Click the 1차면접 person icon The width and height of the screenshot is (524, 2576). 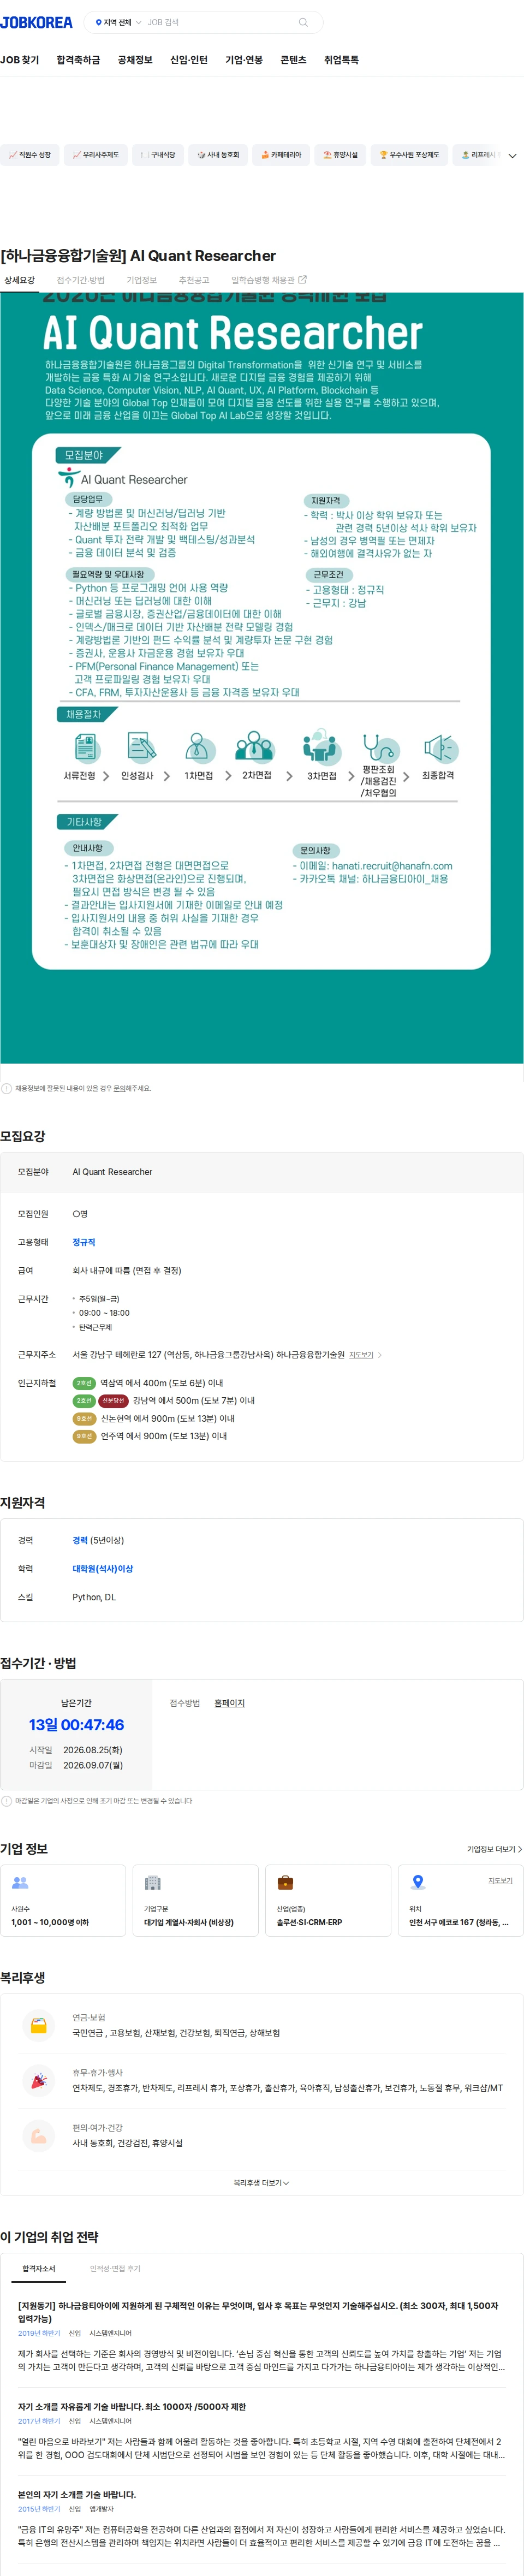click(199, 747)
